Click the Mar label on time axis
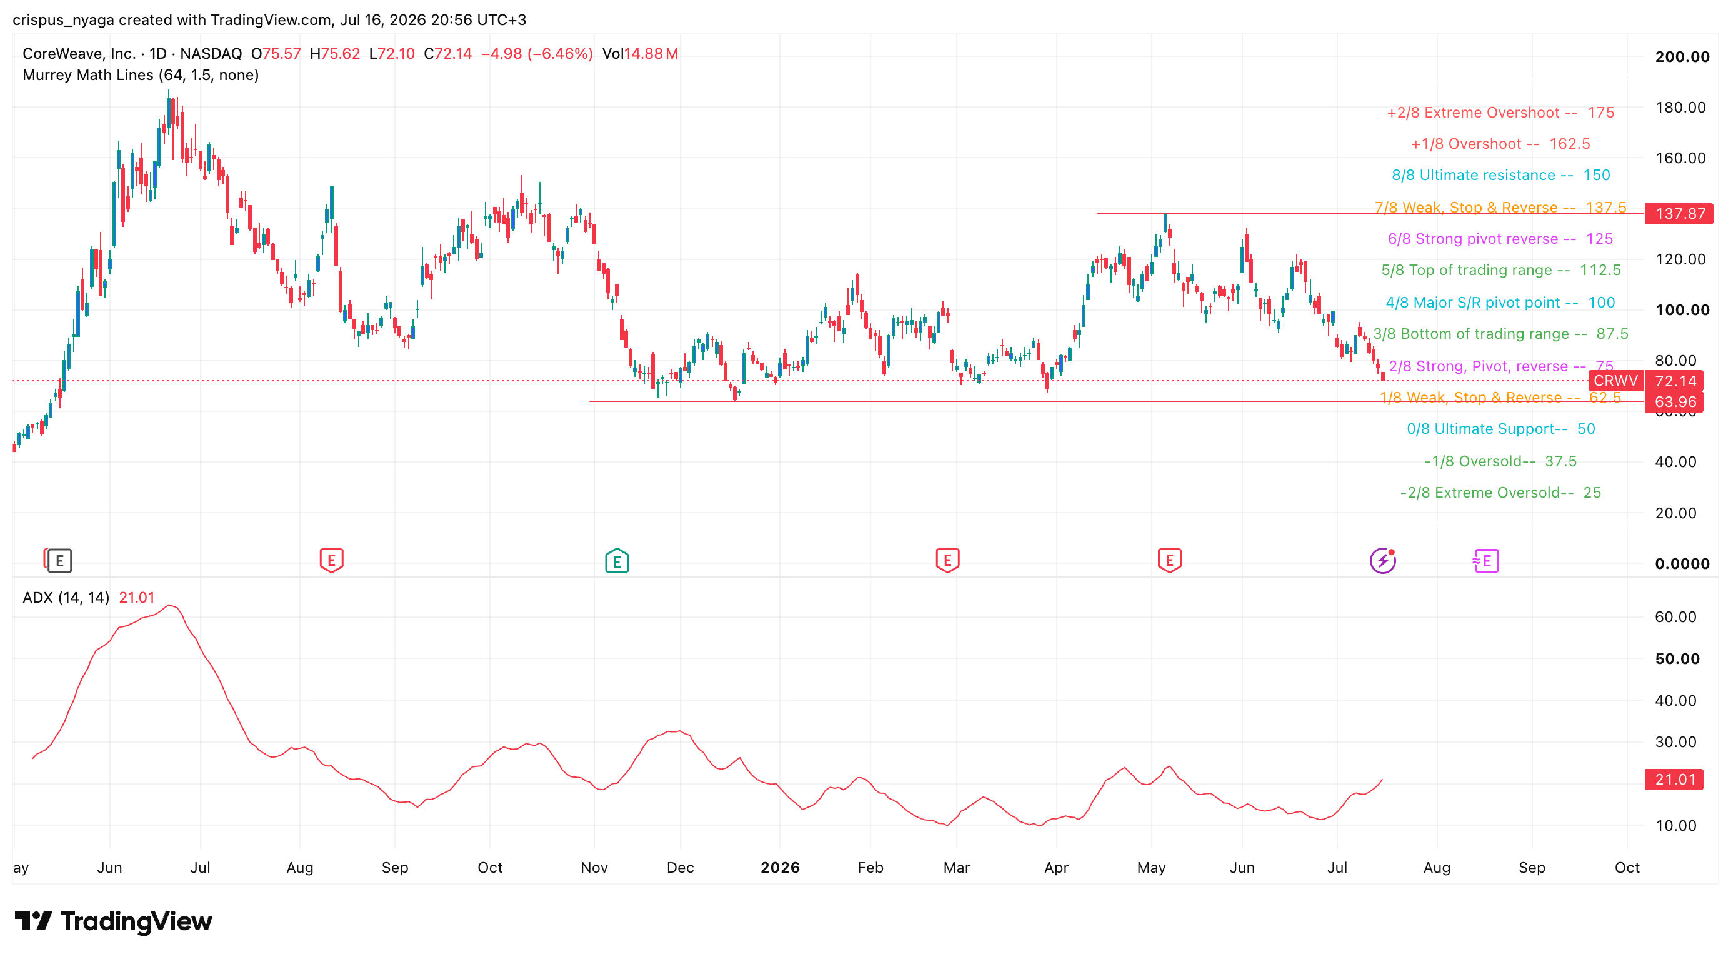Viewport: 1731px width, 959px height. pyautogui.click(x=956, y=868)
